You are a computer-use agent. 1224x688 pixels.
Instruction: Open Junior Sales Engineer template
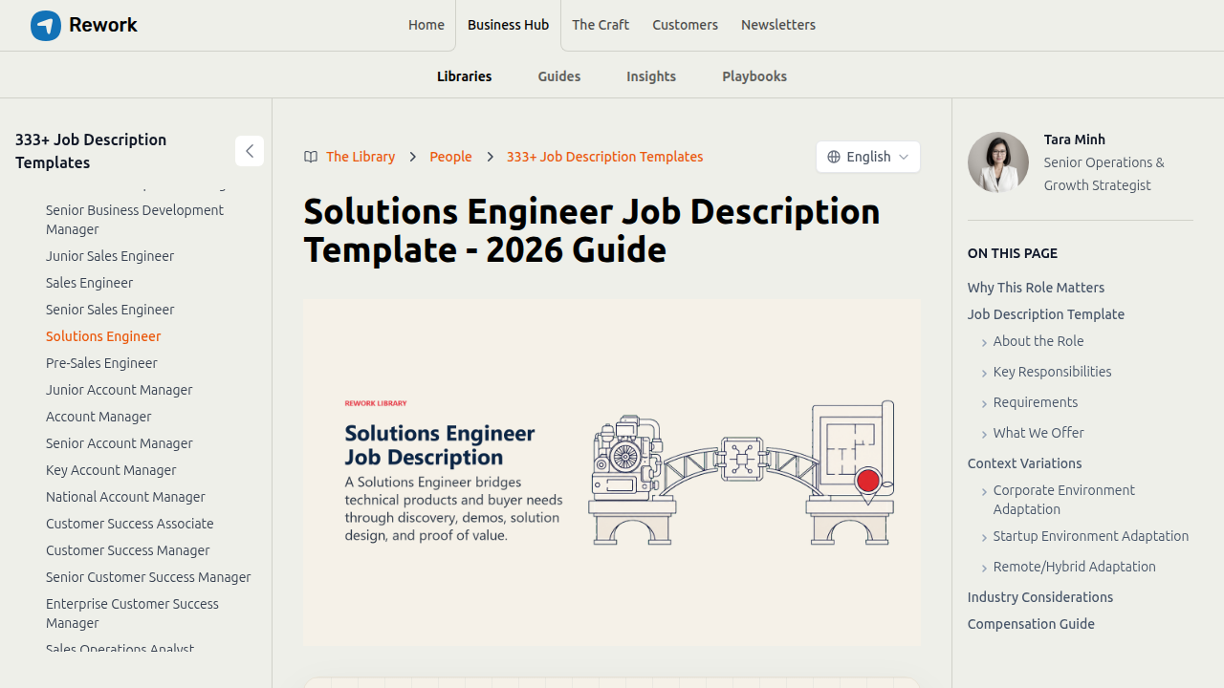[x=110, y=256]
